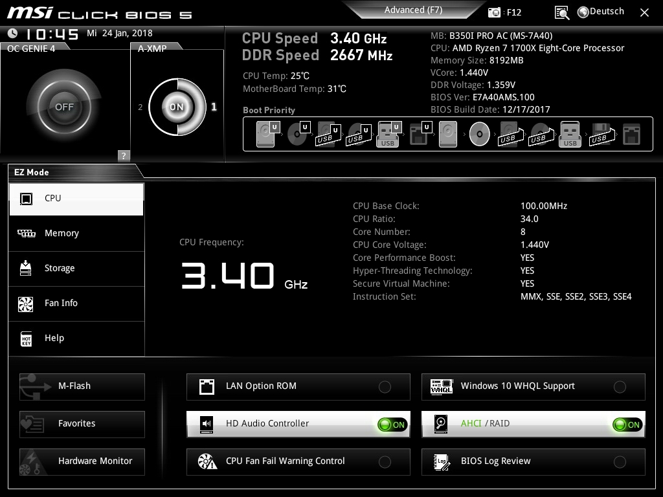Screen dimensions: 663x497
Task: Select the legacy USB hard disk boot icon
Action: (511, 134)
